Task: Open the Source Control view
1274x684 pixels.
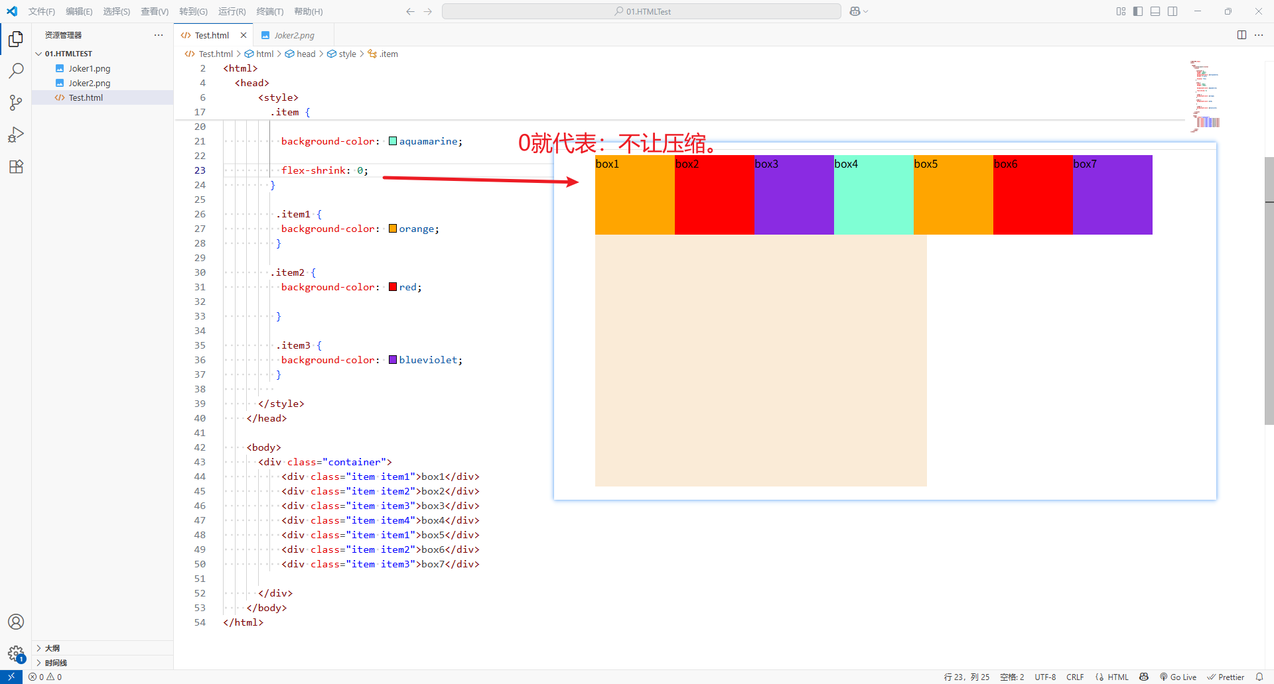Action: [x=16, y=103]
